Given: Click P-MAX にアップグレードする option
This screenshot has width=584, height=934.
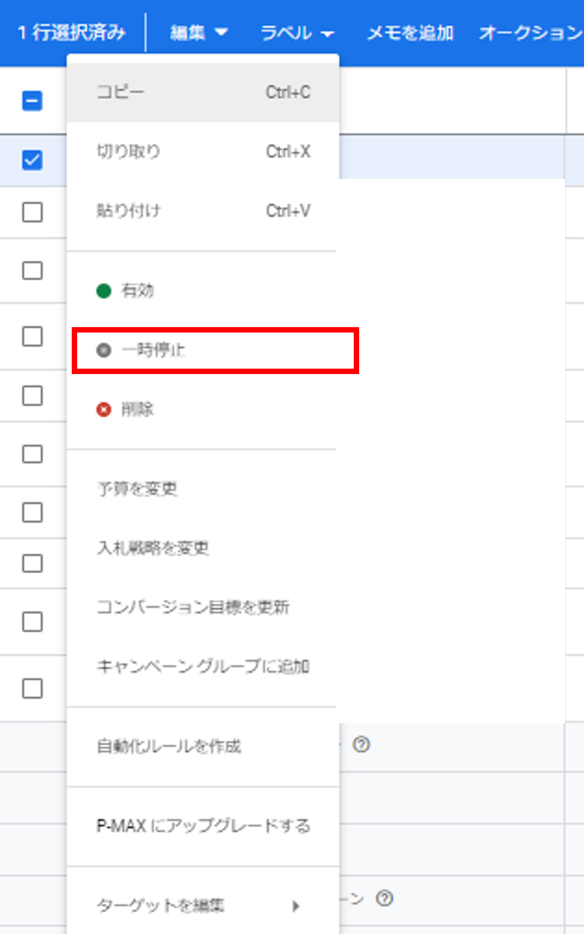Looking at the screenshot, I should coord(203,826).
